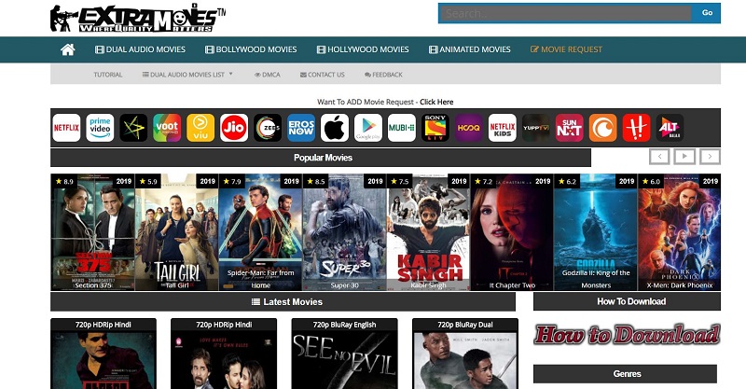
Task: Open the Google Play icon
Action: pos(367,128)
